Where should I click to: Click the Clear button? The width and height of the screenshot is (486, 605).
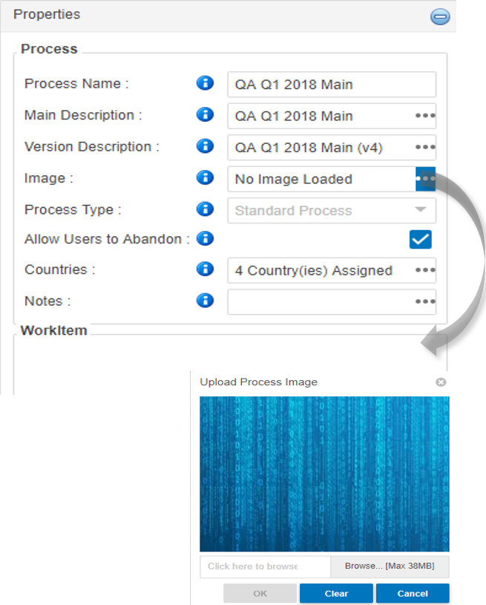pos(336,593)
